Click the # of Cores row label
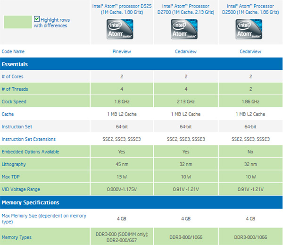283x245 pixels. (x=12, y=76)
